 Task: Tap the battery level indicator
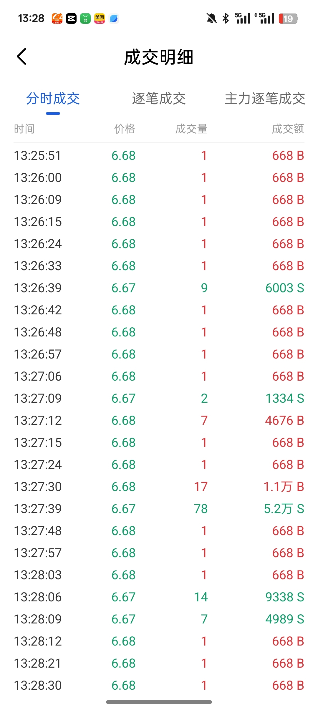click(x=288, y=19)
